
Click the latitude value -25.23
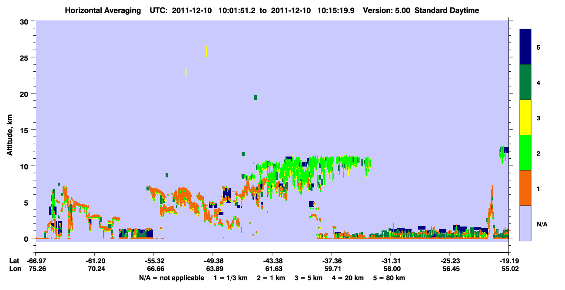click(449, 261)
